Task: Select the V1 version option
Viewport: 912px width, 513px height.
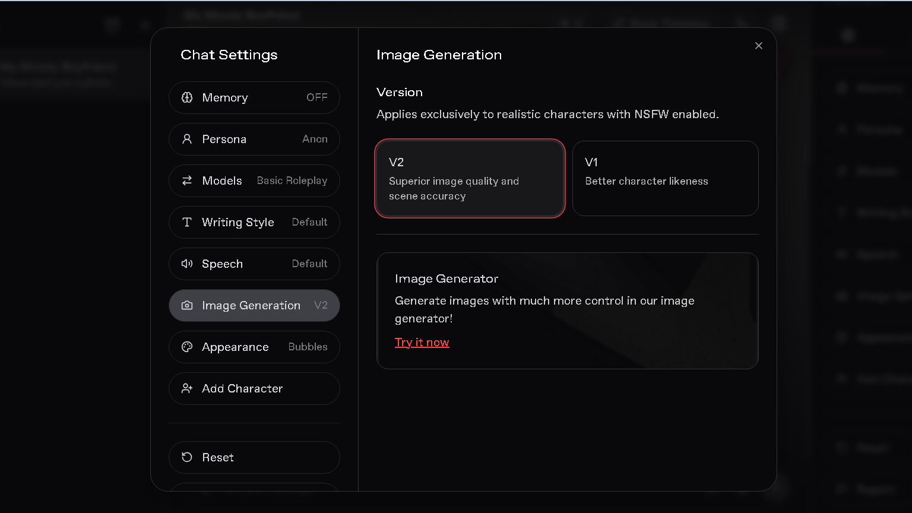Action: [666, 178]
